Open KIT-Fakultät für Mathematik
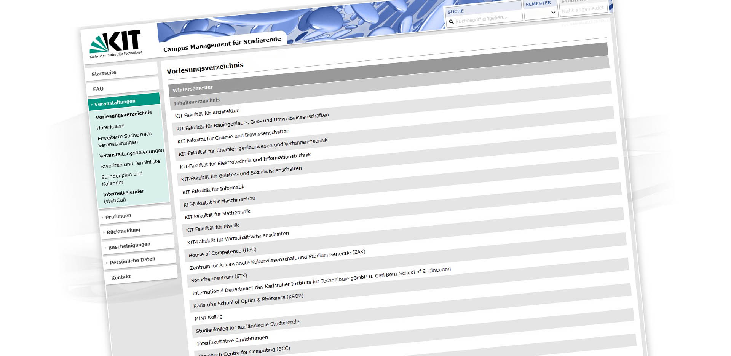The image size is (731, 356). click(x=217, y=215)
